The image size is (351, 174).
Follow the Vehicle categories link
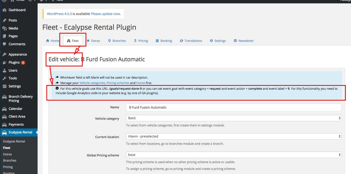point(92,83)
